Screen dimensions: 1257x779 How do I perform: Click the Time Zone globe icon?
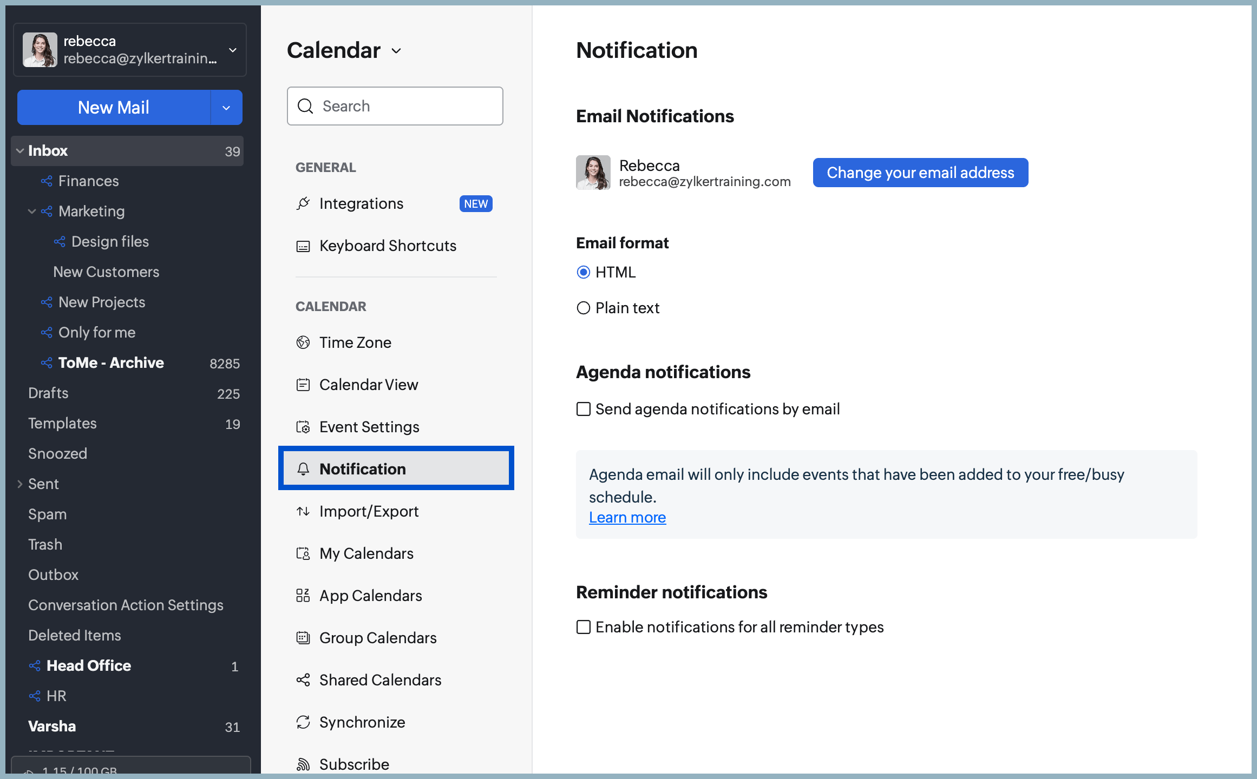tap(303, 342)
